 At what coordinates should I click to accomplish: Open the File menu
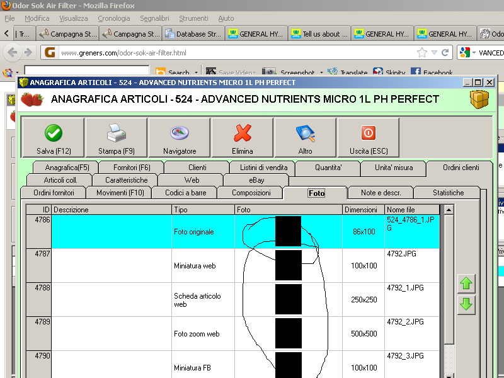click(x=9, y=18)
